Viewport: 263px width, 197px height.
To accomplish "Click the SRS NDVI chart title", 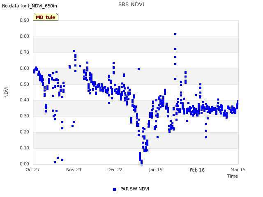I will (131, 5).
